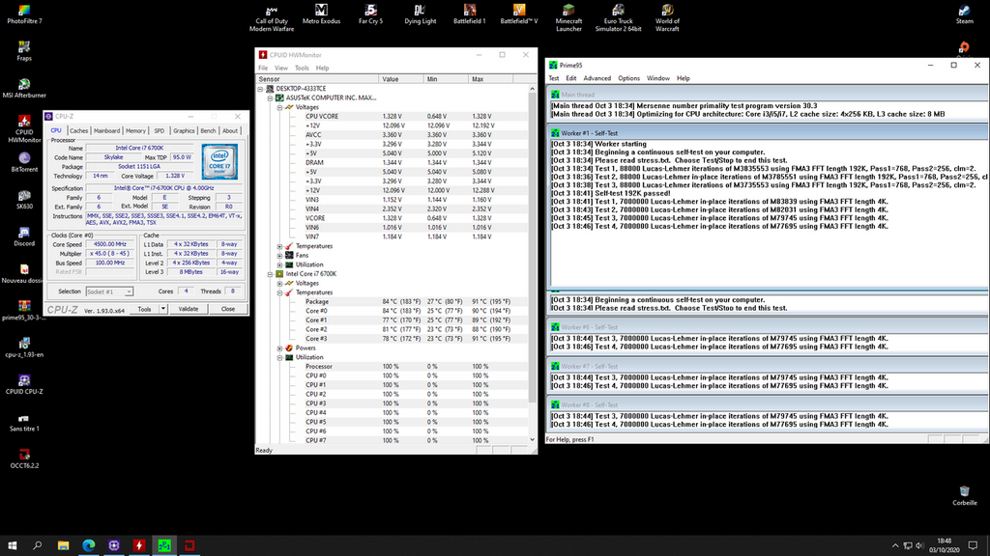Open SPD tab in CPU-Z
Viewport: 990px width, 556px height.
tap(160, 130)
